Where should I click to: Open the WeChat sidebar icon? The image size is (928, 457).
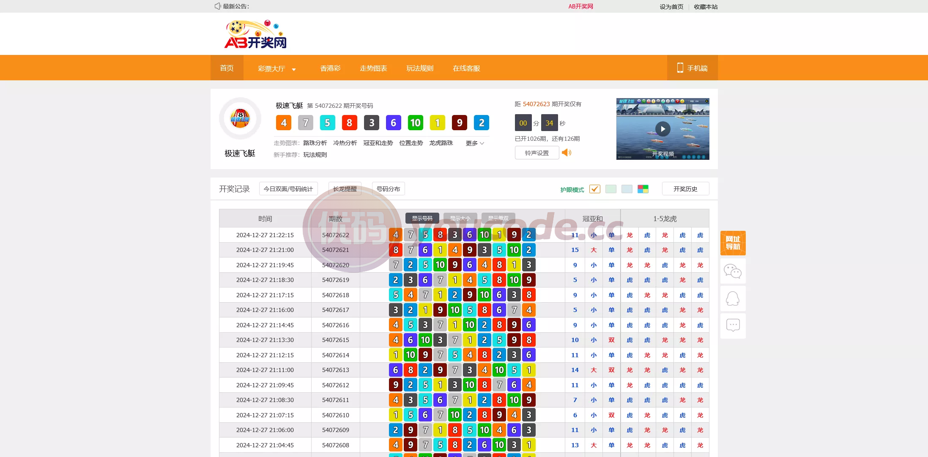point(733,271)
